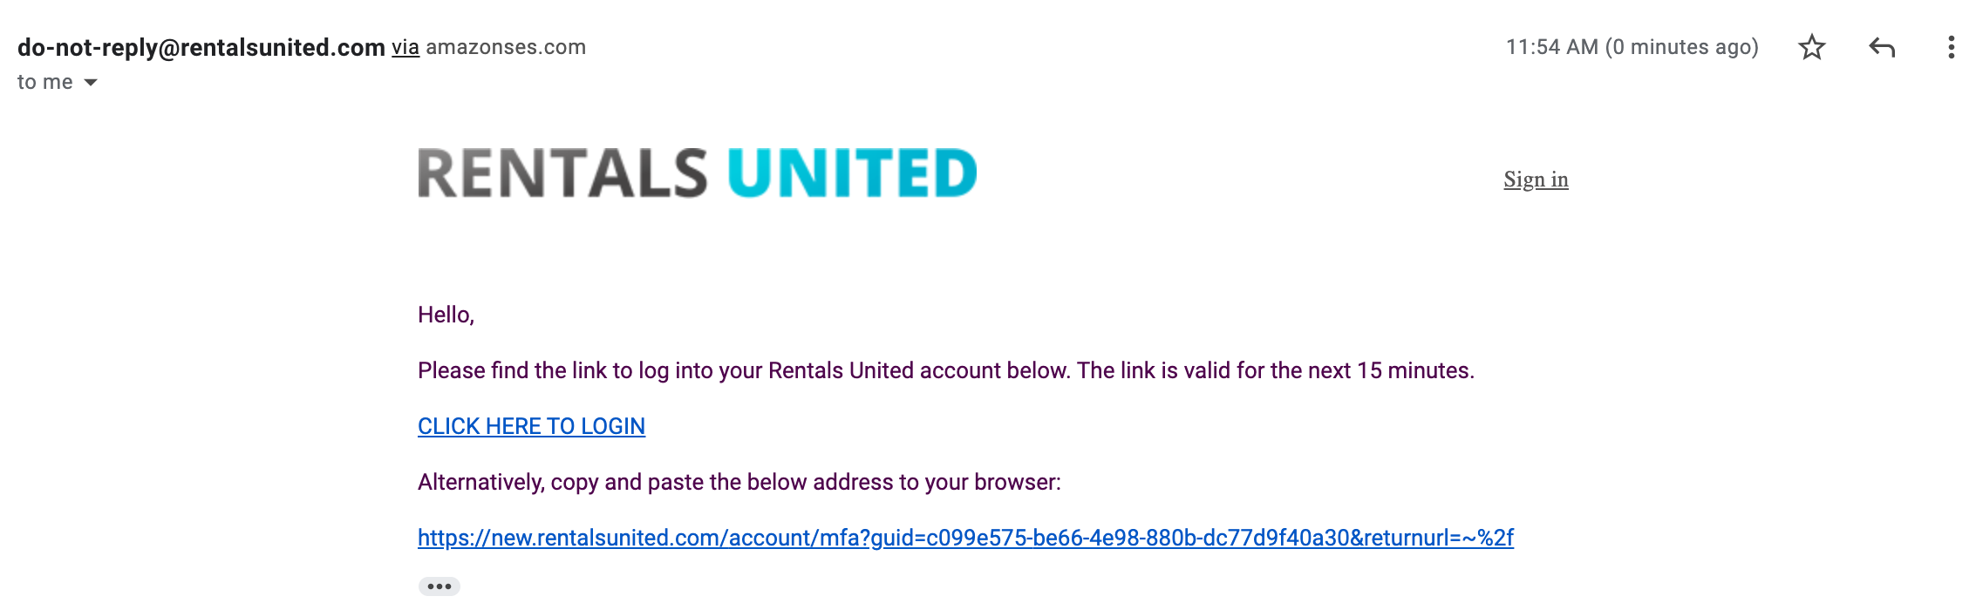Click sender address do-not-reply@rentalsunited.com
The width and height of the screenshot is (1976, 610).
point(201,47)
